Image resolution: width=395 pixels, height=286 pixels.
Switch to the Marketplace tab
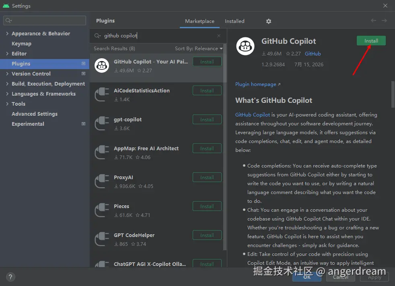point(200,21)
